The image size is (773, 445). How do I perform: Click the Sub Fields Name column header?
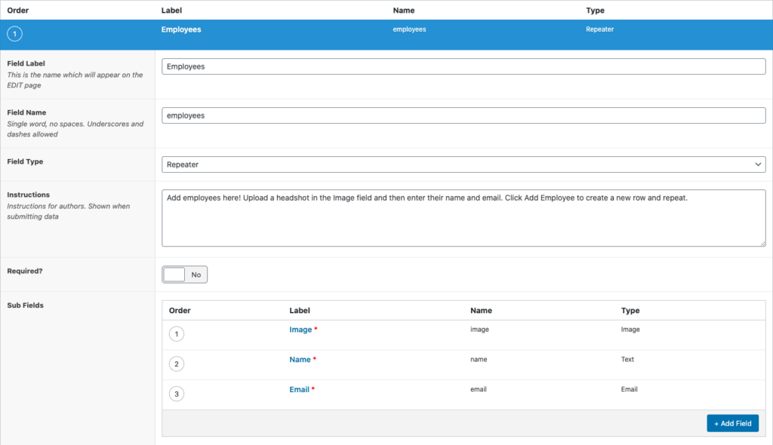coord(481,311)
